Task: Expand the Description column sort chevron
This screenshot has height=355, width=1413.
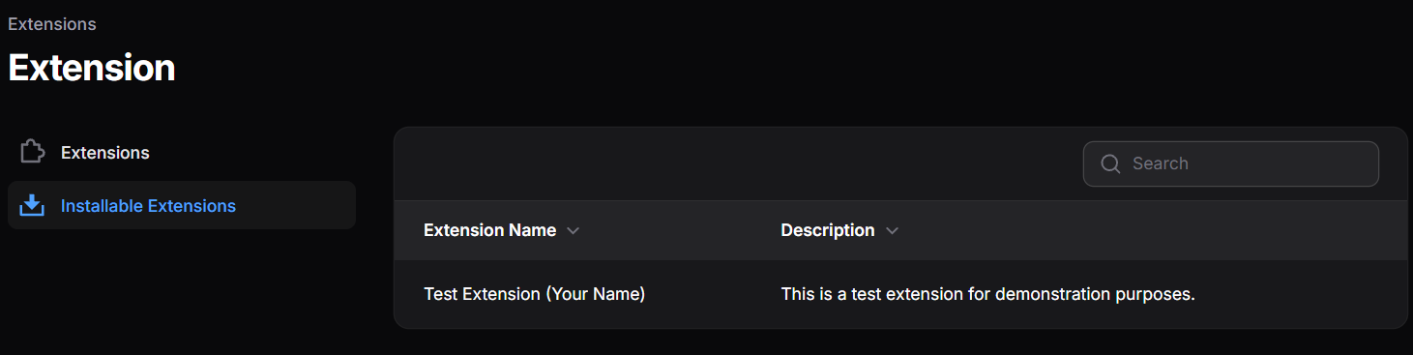Action: 892,231
